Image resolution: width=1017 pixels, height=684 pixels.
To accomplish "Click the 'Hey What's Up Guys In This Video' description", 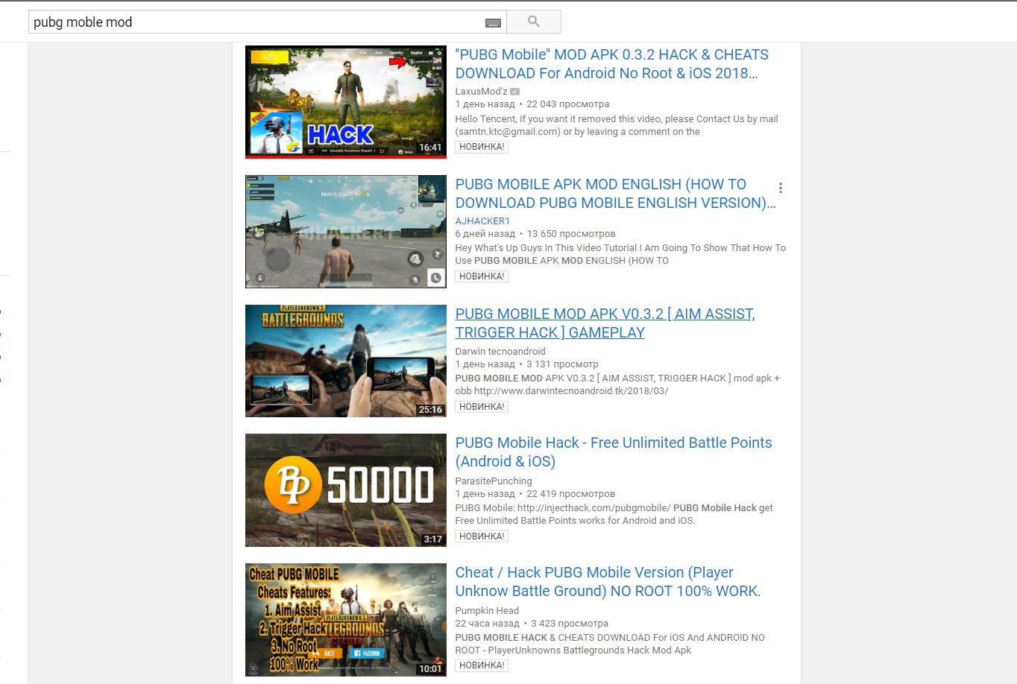I will (x=620, y=254).
